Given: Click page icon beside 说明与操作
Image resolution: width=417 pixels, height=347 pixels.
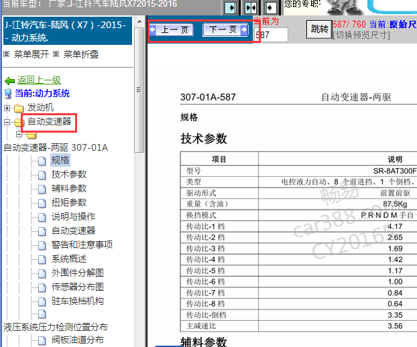Looking at the screenshot, I should coord(42,217).
